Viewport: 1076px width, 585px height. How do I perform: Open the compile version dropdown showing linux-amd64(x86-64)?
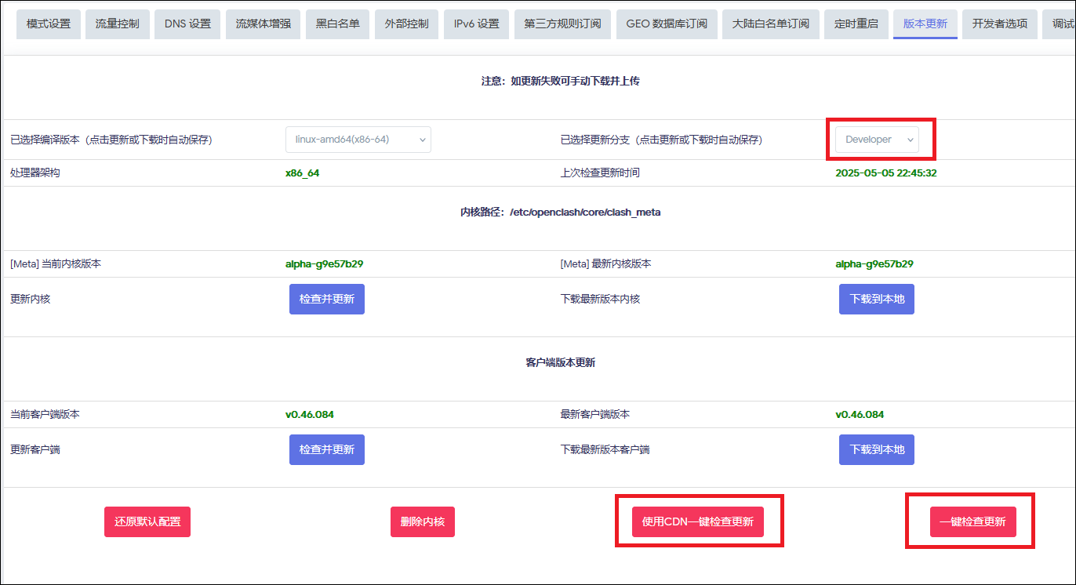tap(358, 139)
